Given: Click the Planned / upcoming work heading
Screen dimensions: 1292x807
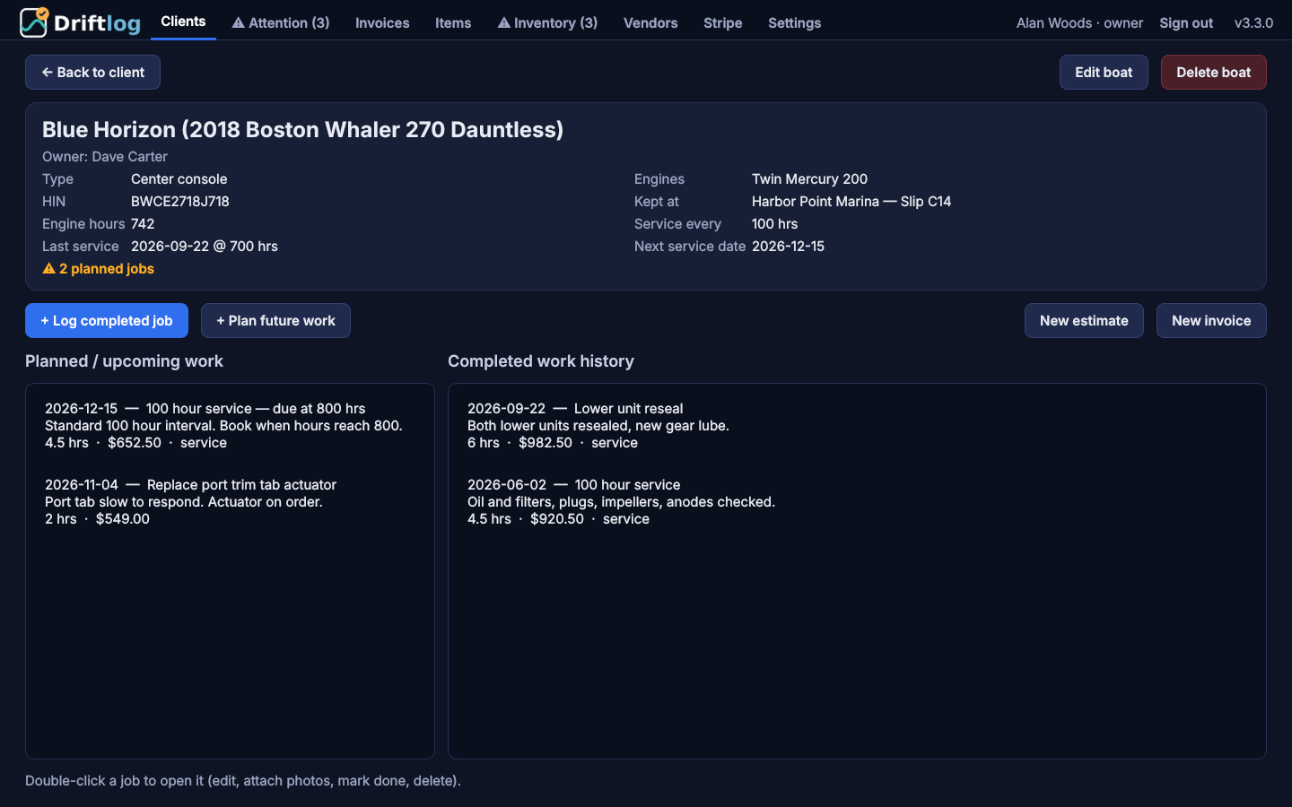Looking at the screenshot, I should point(124,361).
